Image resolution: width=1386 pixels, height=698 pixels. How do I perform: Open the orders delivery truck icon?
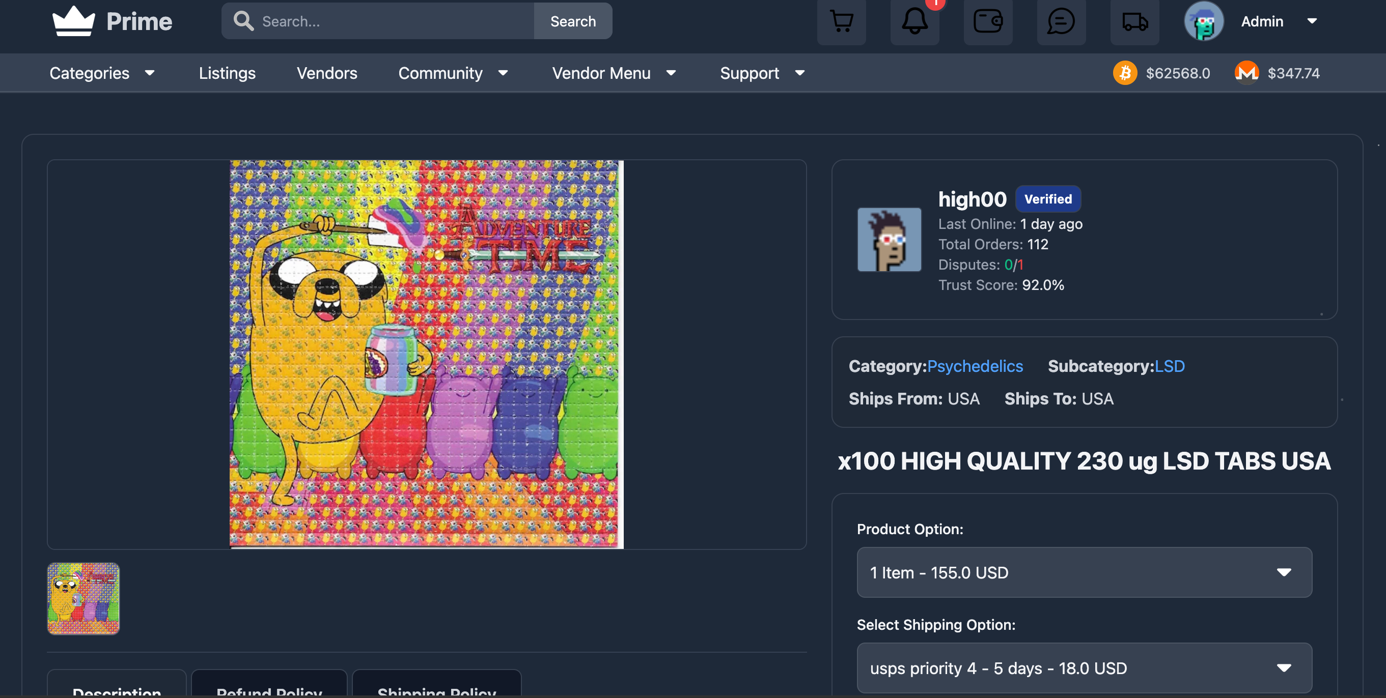(x=1134, y=21)
